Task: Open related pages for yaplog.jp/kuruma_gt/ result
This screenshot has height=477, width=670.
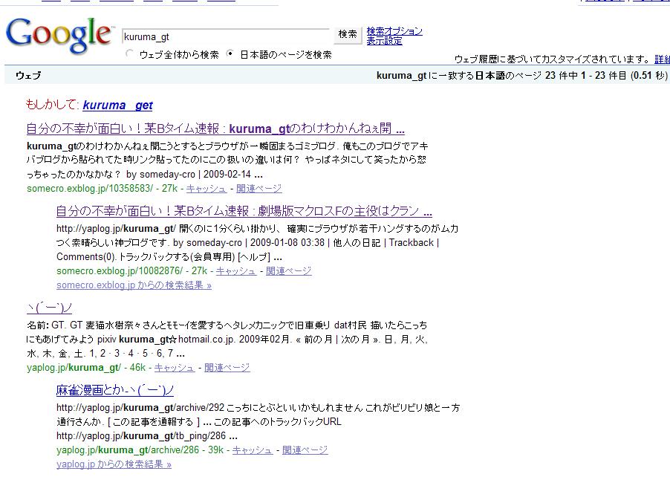Action: click(227, 368)
